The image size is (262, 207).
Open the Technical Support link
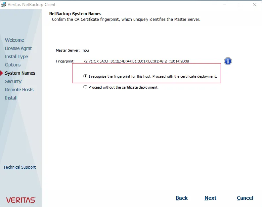[20, 167]
